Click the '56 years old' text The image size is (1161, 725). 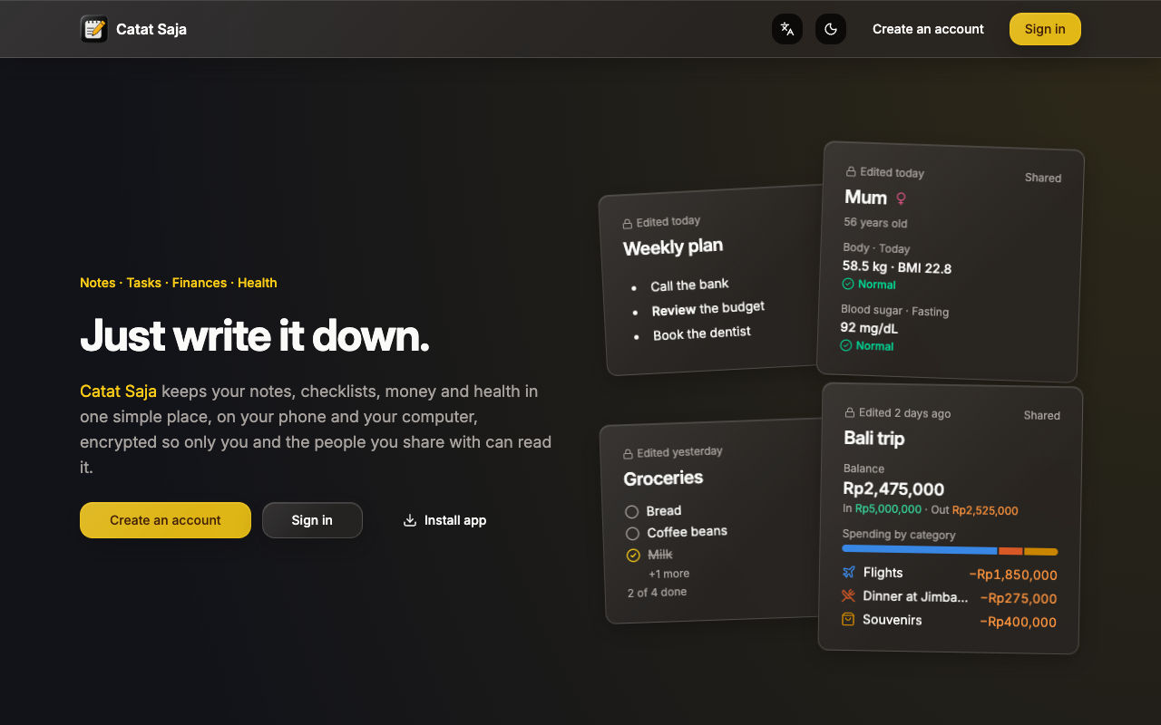pos(875,222)
